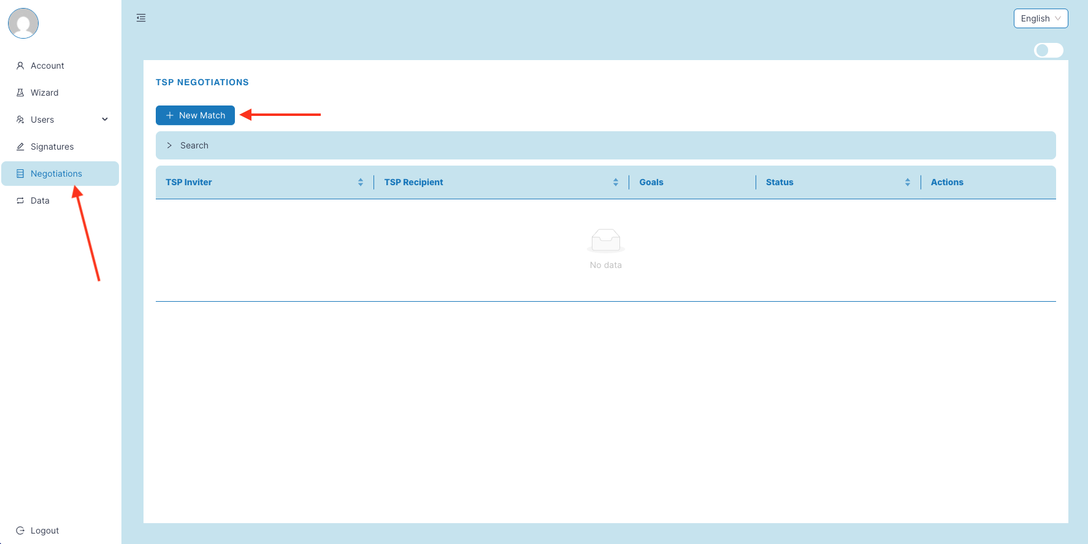Click the No data placeholder text

tap(606, 265)
